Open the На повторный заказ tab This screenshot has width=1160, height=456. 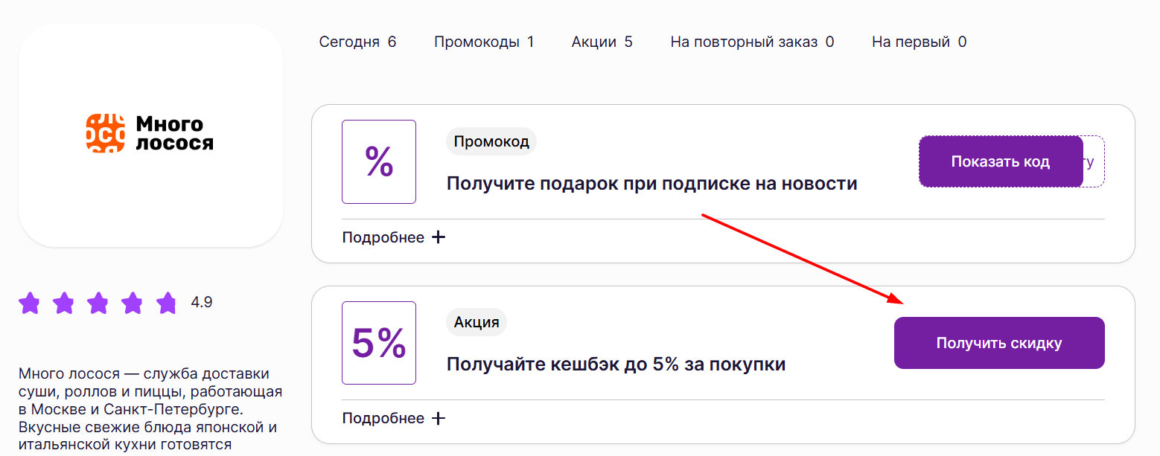[x=752, y=42]
